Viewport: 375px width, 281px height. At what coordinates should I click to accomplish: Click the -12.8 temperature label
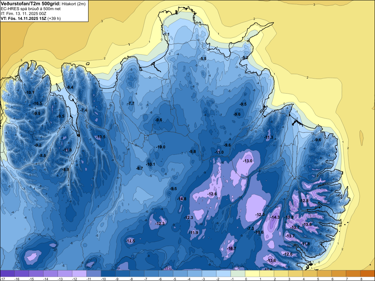point(304,201)
